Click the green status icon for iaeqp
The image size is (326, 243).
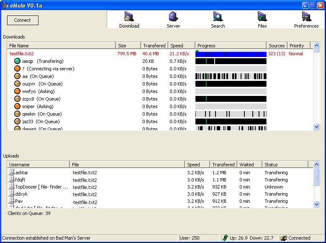17,61
